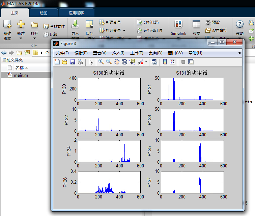Click the New Script icon

[7, 24]
